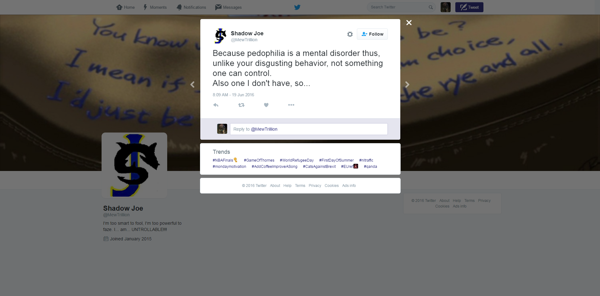Click the Joined January 2015 text
This screenshot has width=600, height=296.
(131, 239)
